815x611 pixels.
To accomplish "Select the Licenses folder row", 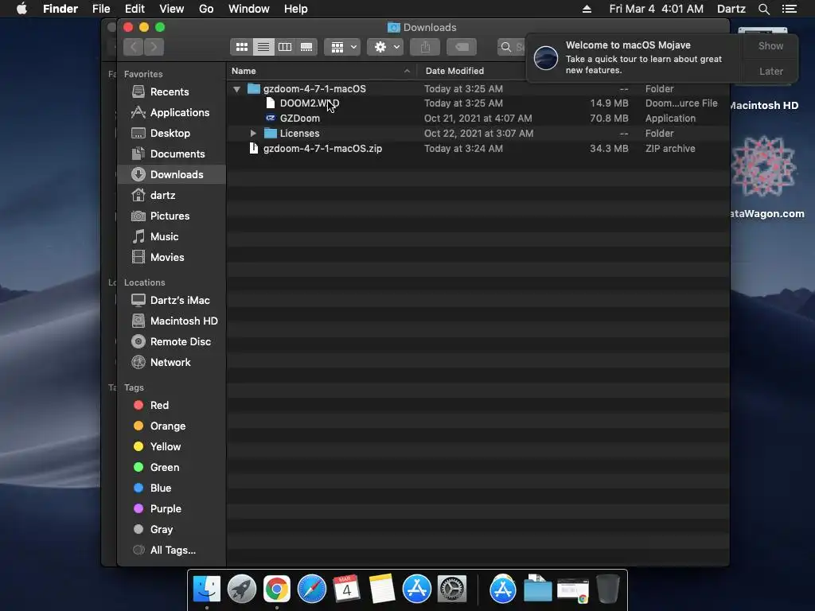I will [478, 134].
